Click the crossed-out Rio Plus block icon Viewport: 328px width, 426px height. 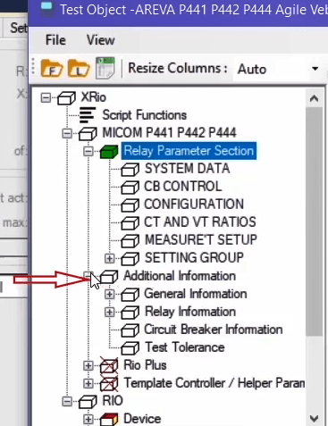tap(109, 365)
